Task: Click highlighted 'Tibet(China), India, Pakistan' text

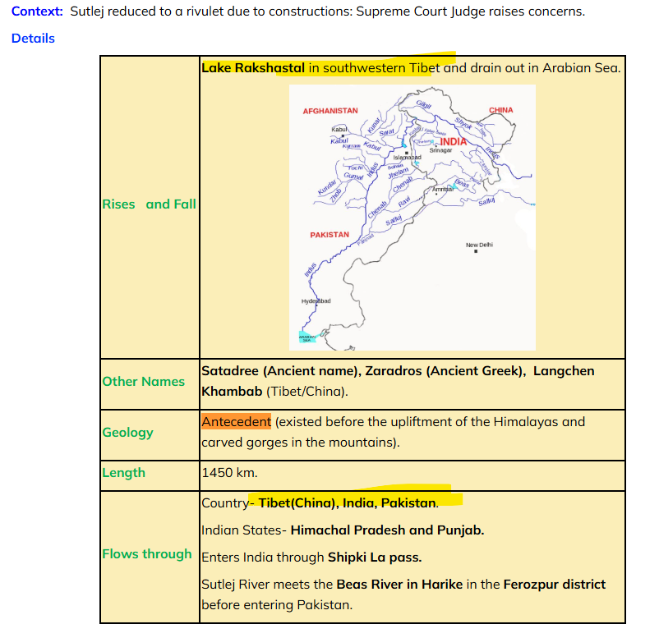Action: tap(347, 503)
